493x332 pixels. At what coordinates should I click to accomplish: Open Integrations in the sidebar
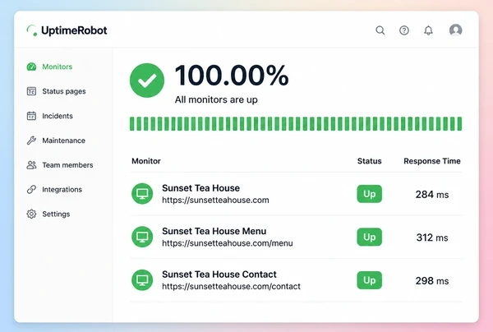point(62,189)
